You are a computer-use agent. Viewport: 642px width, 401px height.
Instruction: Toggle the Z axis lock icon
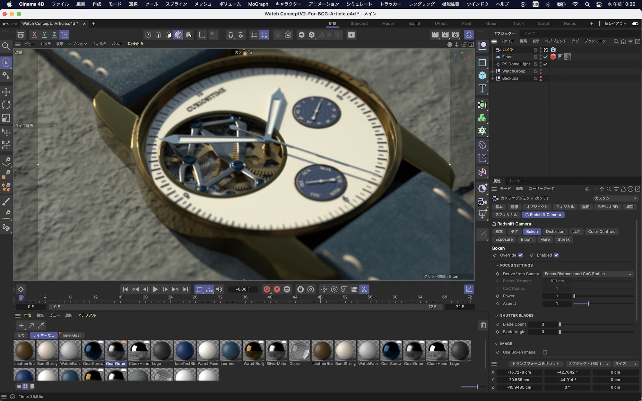tap(54, 35)
